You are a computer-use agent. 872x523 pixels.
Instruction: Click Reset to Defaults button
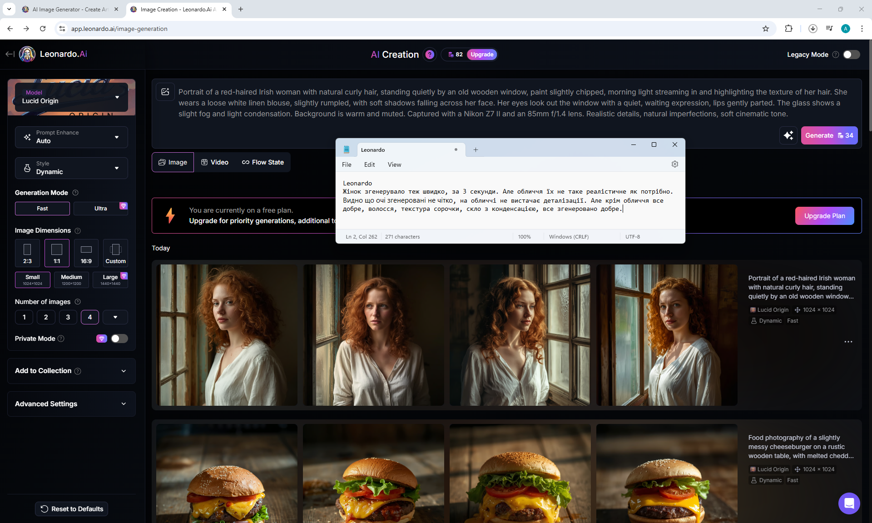(x=71, y=509)
